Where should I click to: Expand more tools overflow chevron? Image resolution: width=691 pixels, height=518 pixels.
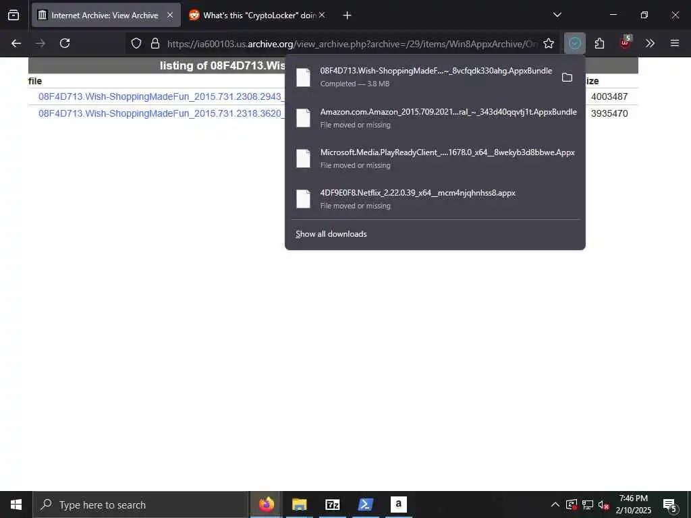650,44
